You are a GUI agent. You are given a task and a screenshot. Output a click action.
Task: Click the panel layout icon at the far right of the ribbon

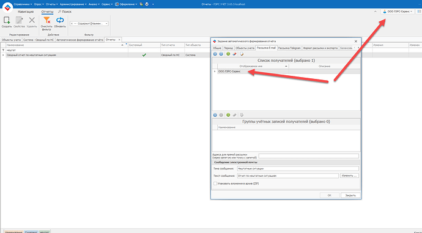419,11
